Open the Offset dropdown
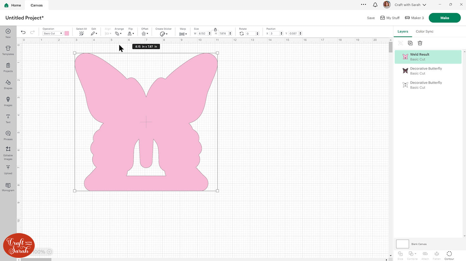The image size is (466, 261). 145,34
